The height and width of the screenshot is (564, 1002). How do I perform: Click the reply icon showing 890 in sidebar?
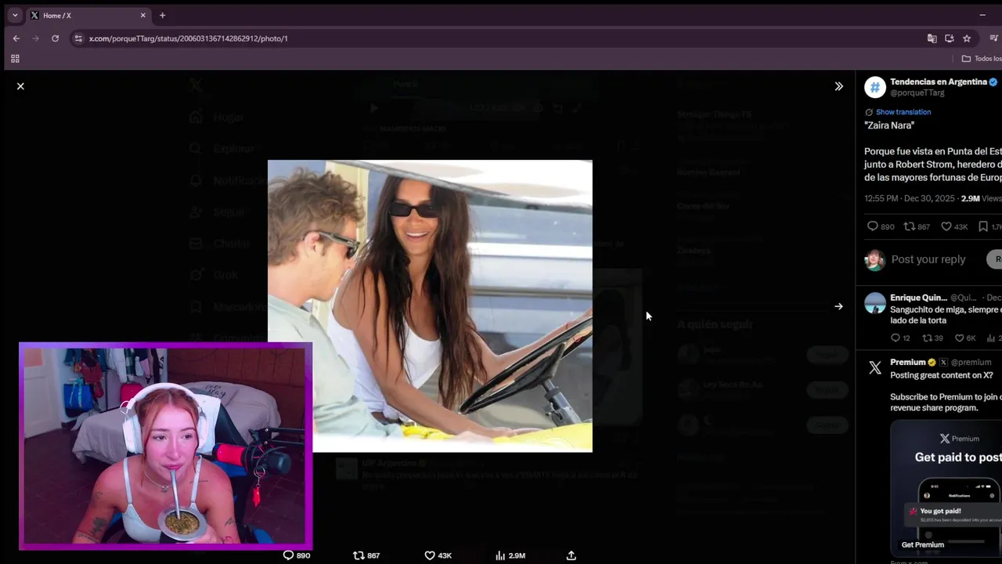873,226
